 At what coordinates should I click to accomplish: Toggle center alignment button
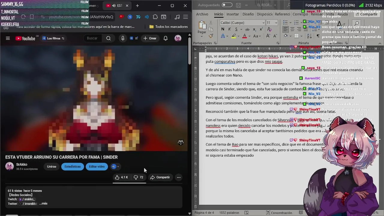pos(292,29)
